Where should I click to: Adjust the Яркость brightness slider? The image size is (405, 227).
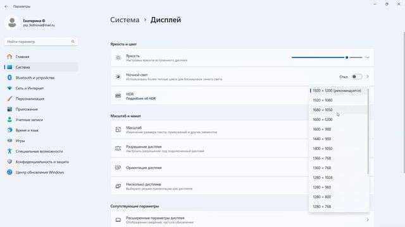pyautogui.click(x=327, y=57)
